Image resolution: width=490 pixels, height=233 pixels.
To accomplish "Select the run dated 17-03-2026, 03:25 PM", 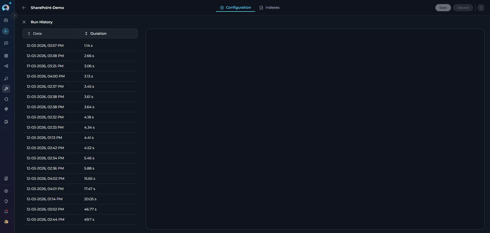I will (x=80, y=66).
